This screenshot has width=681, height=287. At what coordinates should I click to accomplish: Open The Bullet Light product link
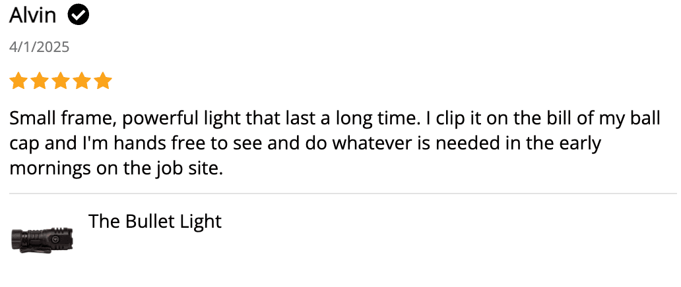[155, 222]
